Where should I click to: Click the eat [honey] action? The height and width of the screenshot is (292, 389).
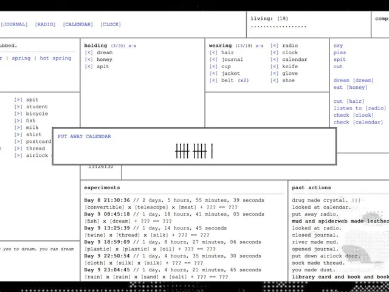click(350, 88)
